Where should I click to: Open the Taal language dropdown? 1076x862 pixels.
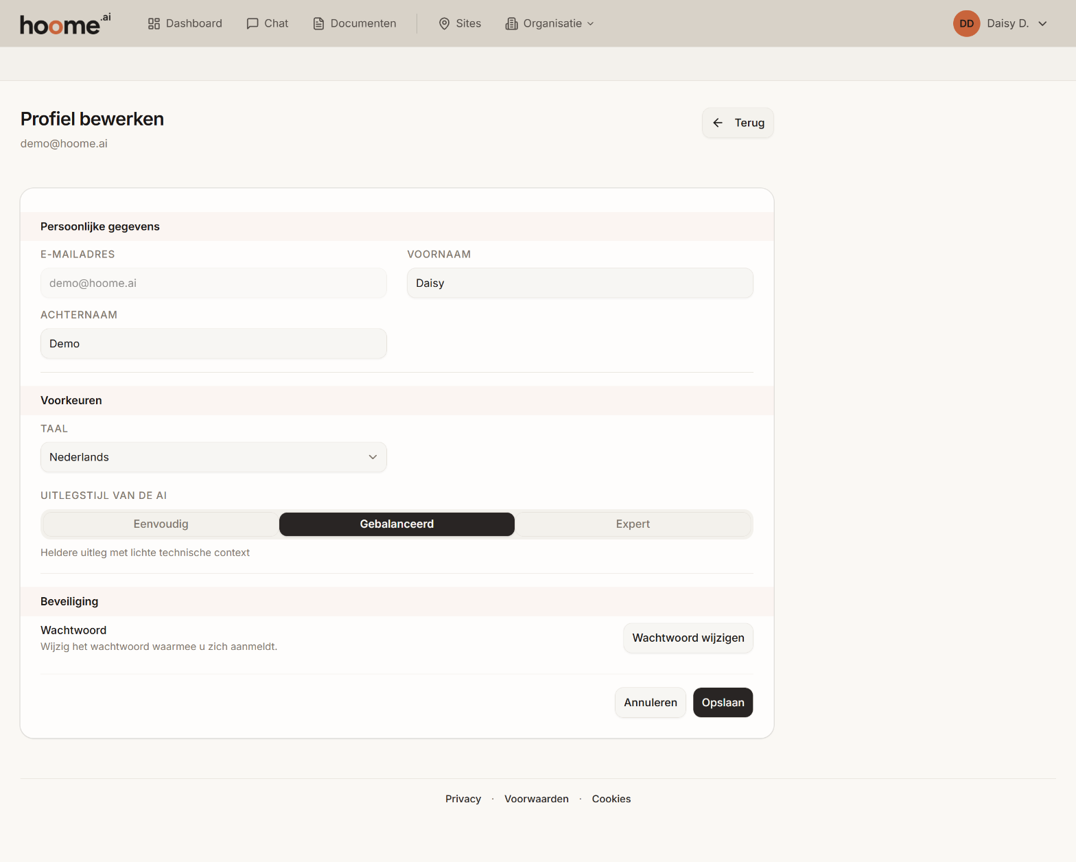pyautogui.click(x=213, y=457)
